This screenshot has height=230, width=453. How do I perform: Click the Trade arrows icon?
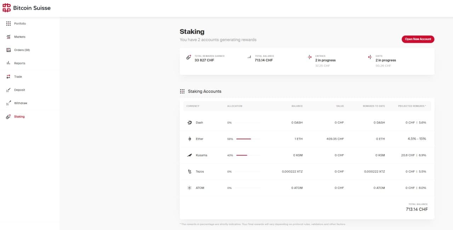[8, 77]
